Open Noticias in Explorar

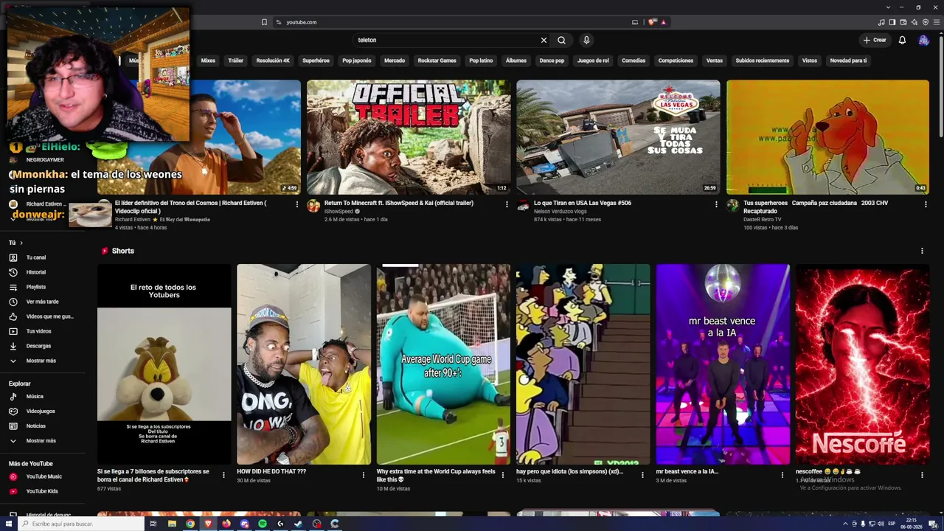click(42, 426)
